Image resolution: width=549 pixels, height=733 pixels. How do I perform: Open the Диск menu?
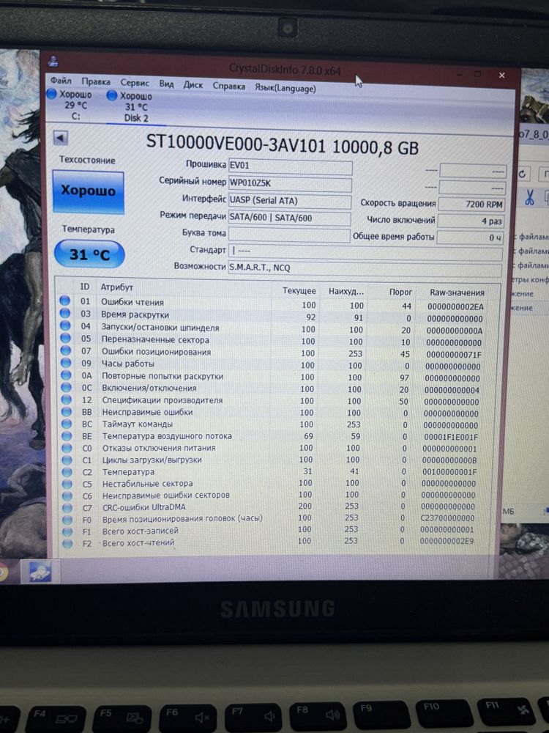[x=193, y=85]
